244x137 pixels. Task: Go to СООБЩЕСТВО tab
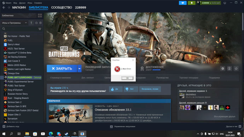(x=62, y=7)
